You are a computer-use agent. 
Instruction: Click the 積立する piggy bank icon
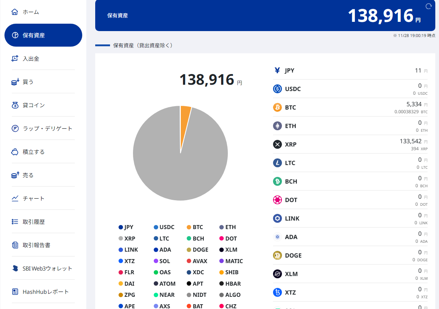[x=15, y=152]
